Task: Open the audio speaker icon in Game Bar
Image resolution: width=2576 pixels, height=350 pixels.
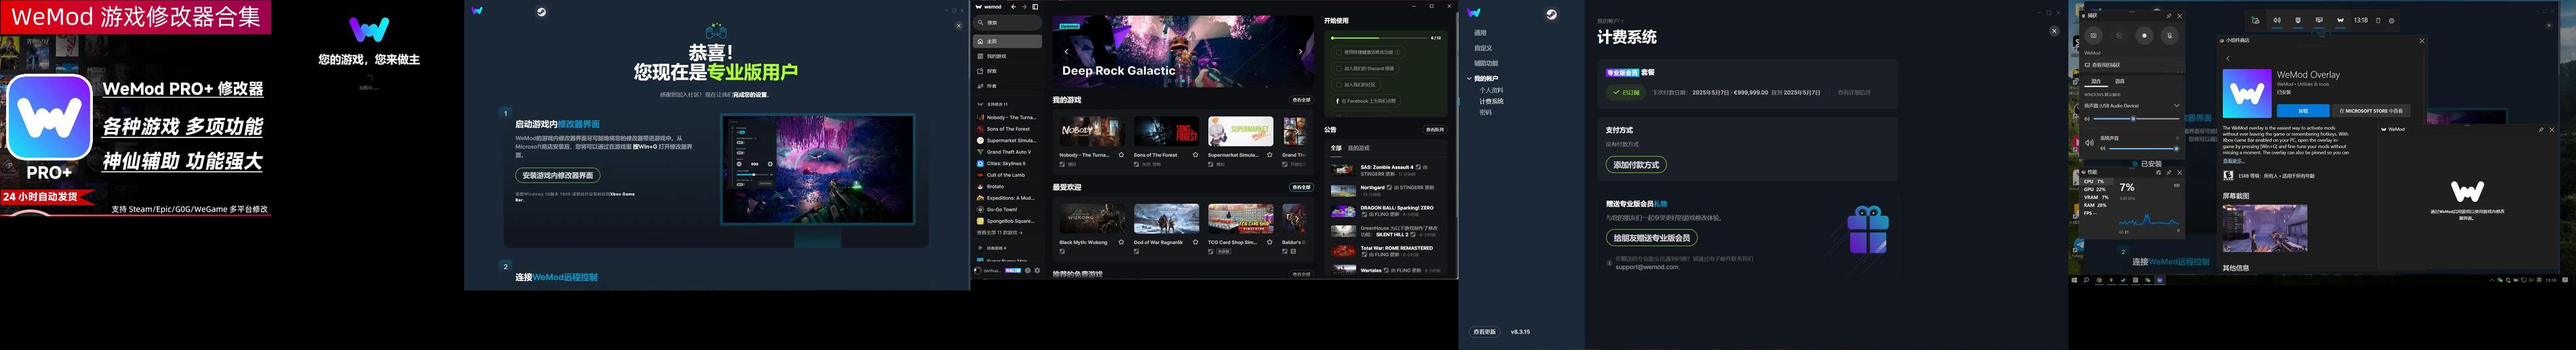Action: (2276, 20)
